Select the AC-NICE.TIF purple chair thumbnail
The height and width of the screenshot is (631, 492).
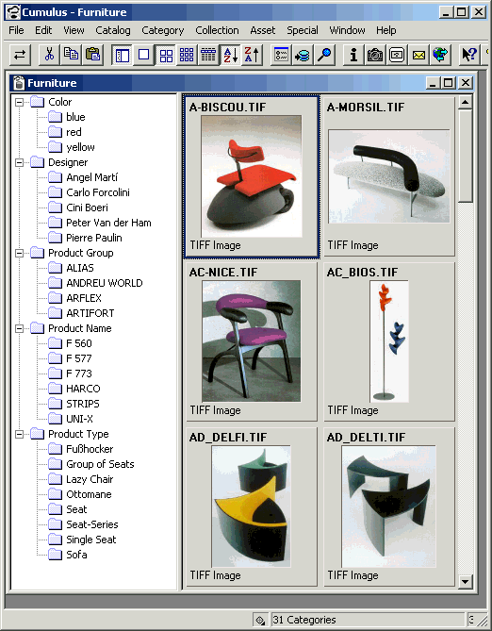252,341
